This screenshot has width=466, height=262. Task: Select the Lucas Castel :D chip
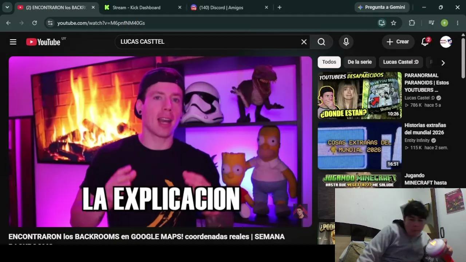pyautogui.click(x=401, y=62)
